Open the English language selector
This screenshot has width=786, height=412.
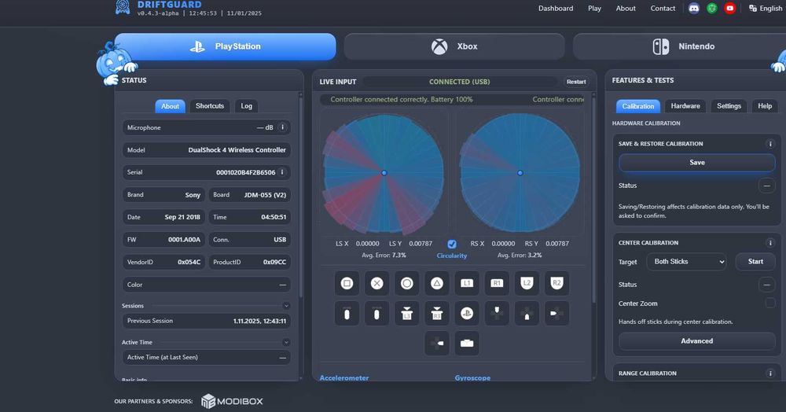(766, 8)
